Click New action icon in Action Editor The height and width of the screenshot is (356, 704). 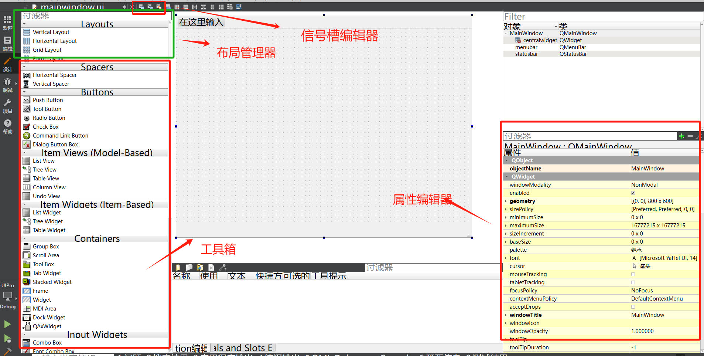click(178, 267)
